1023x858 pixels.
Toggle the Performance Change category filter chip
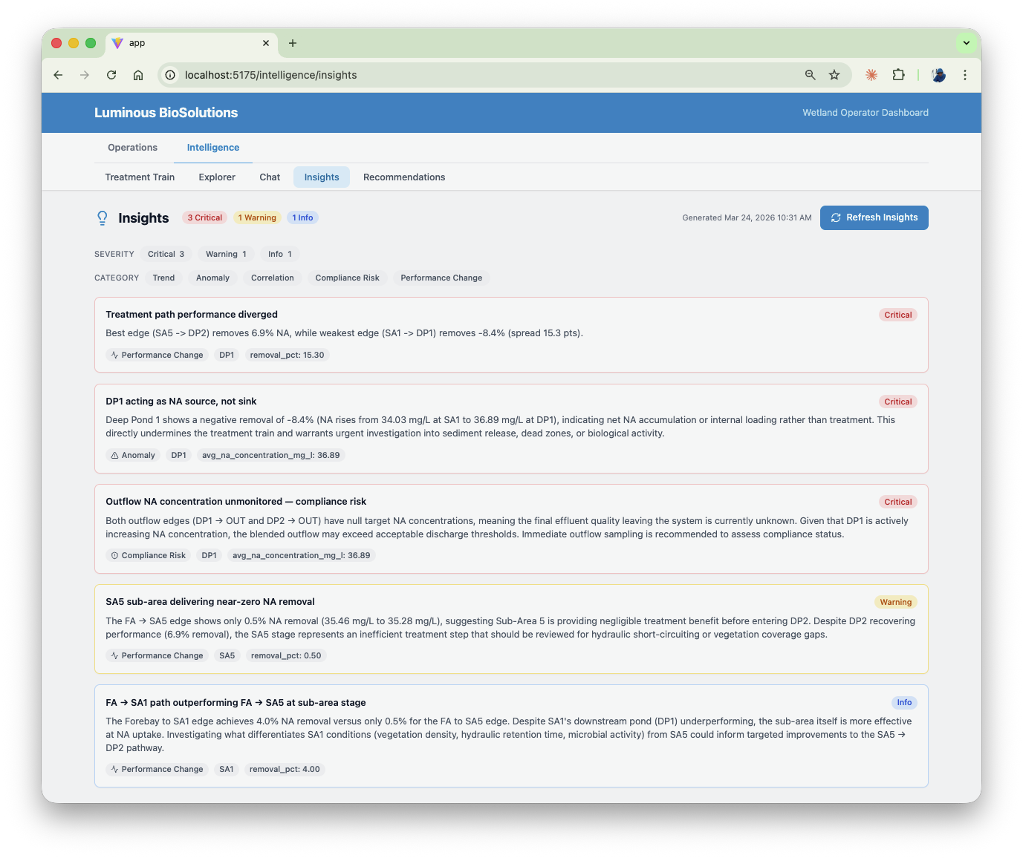point(441,278)
